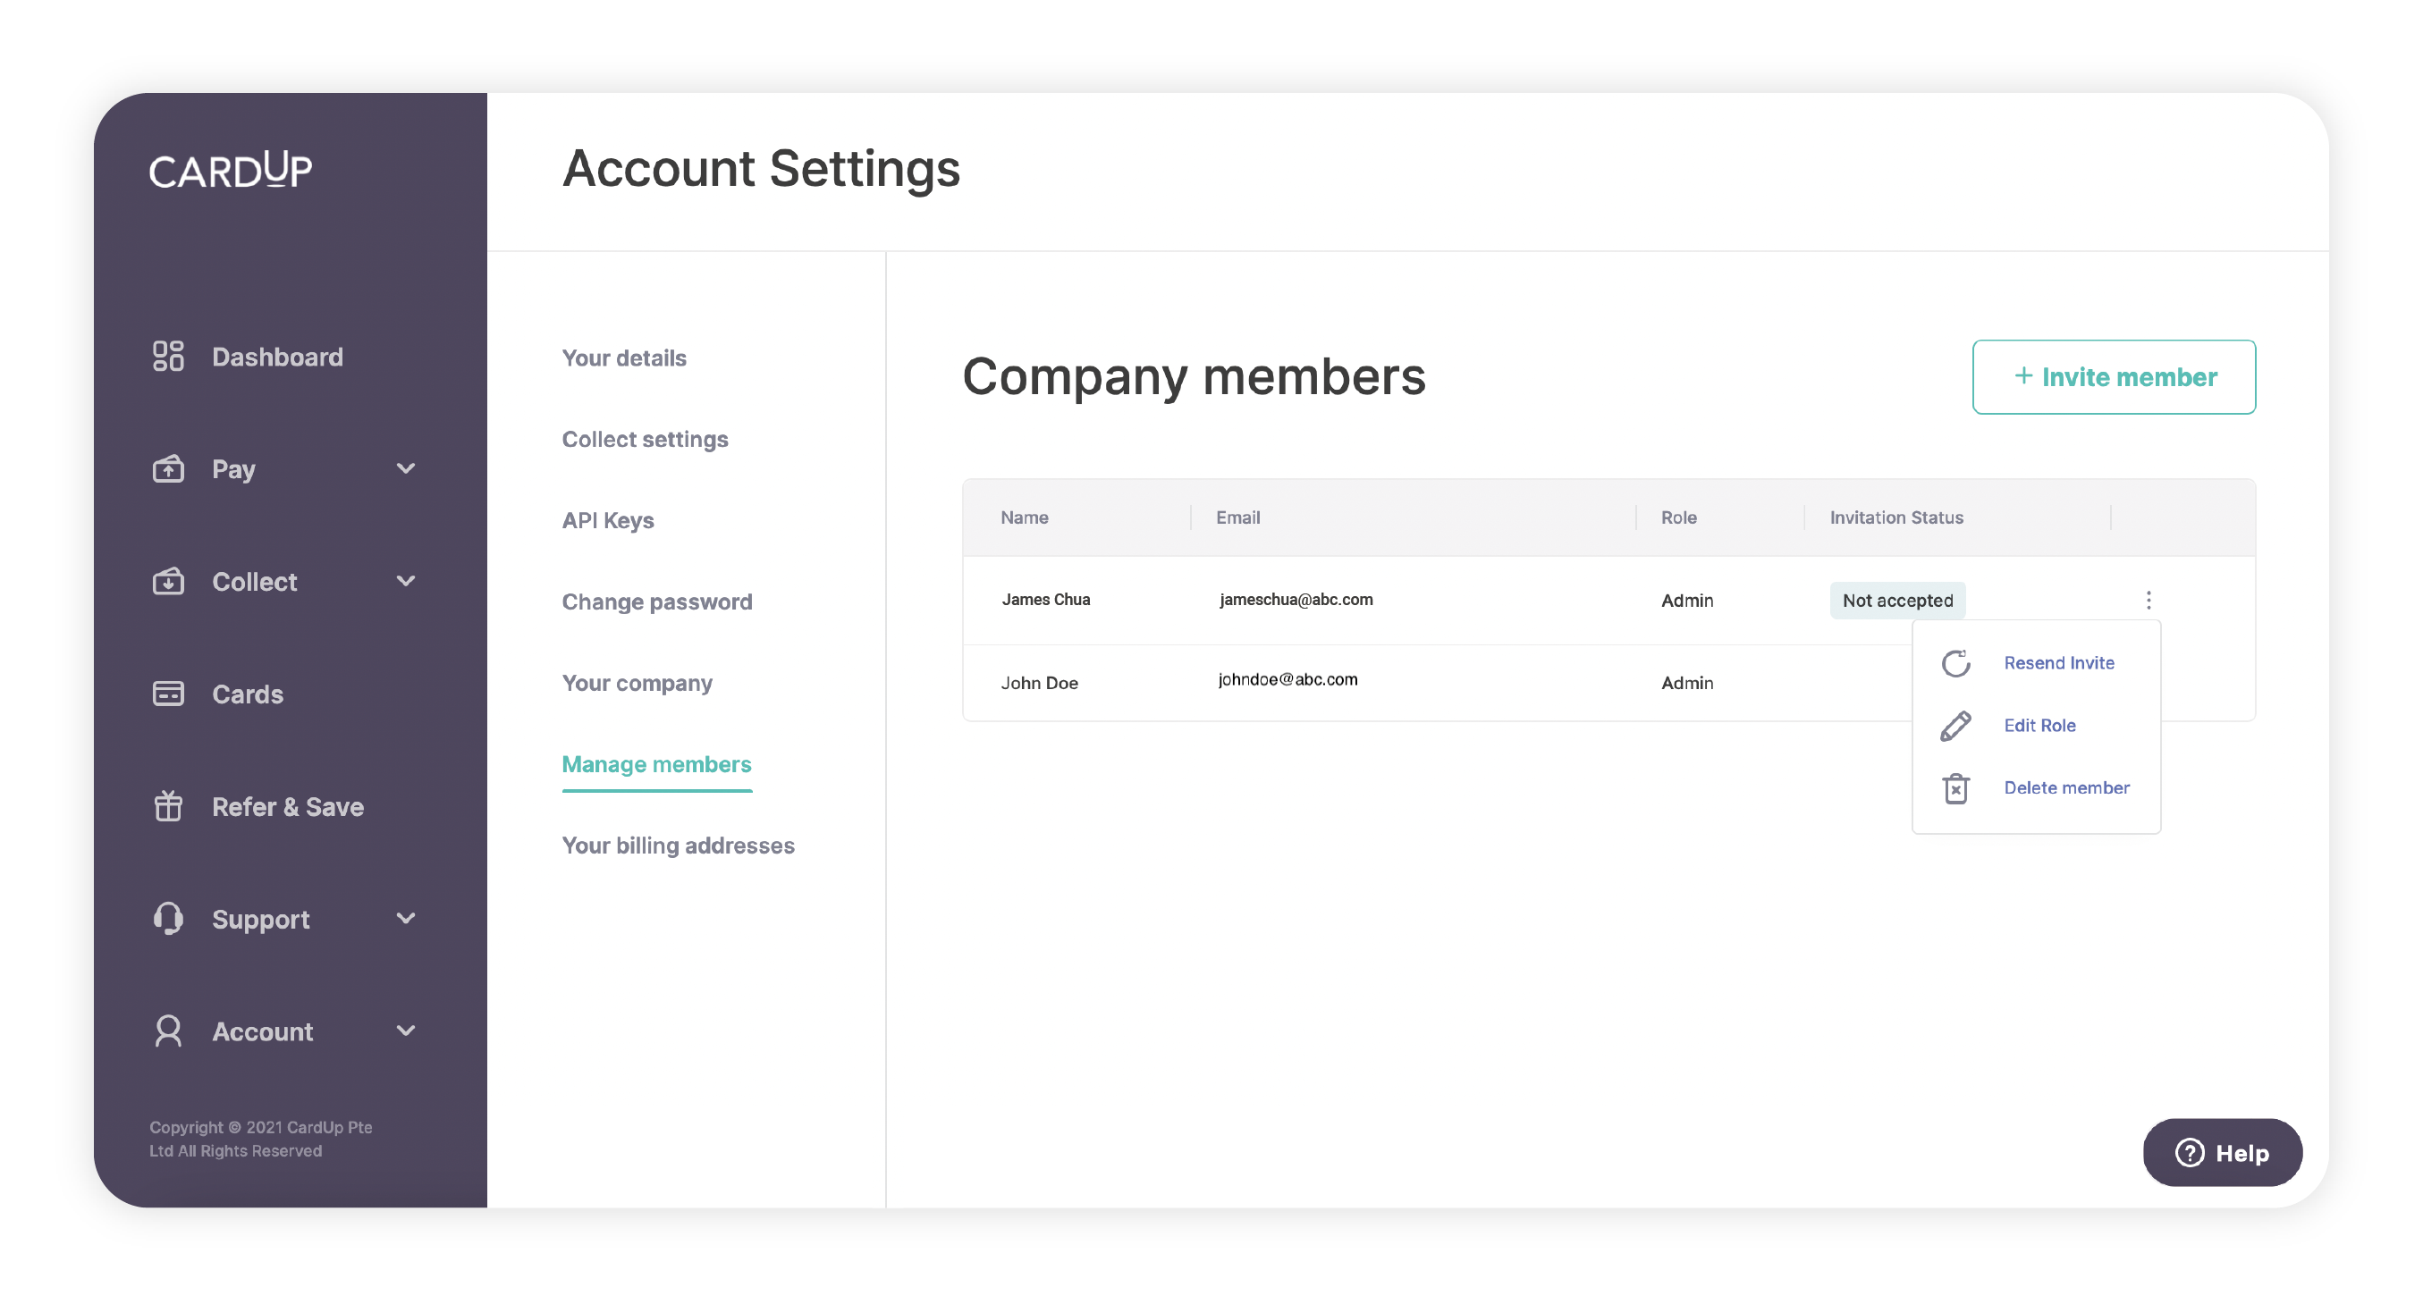Expand the Support menu chevron
The width and height of the screenshot is (2423, 1304).
click(405, 919)
